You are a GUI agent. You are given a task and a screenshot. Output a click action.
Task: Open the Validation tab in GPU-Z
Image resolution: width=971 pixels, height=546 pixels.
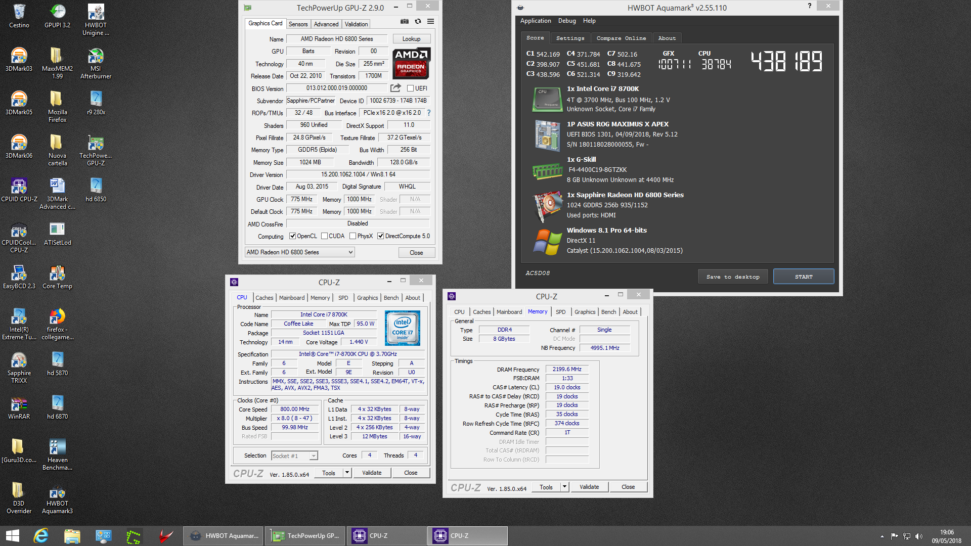click(x=356, y=24)
